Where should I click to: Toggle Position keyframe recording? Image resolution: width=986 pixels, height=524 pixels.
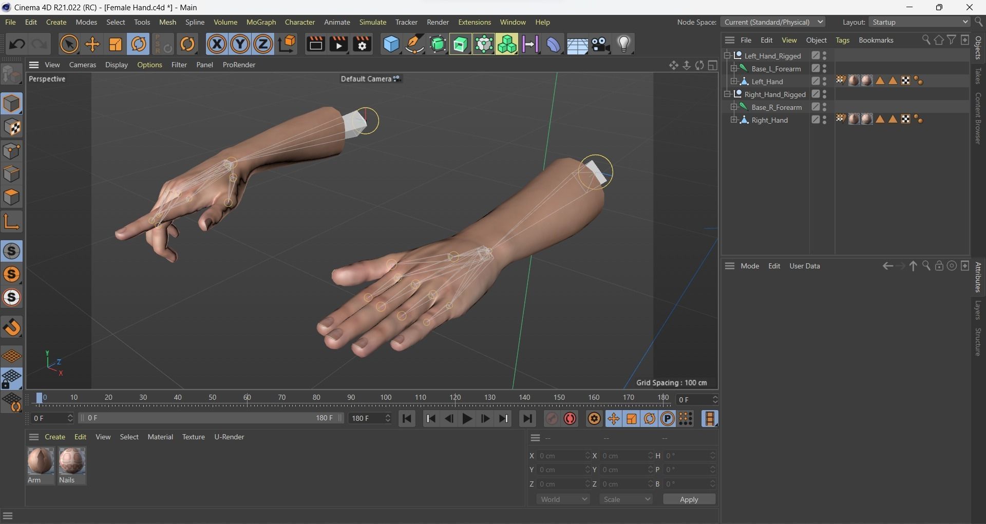613,419
